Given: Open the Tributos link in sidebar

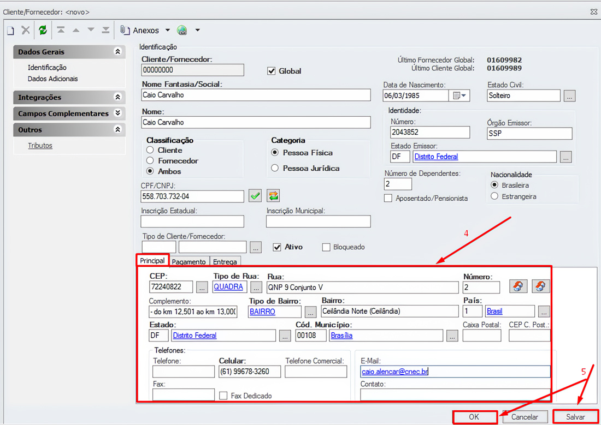Looking at the screenshot, I should pos(40,146).
